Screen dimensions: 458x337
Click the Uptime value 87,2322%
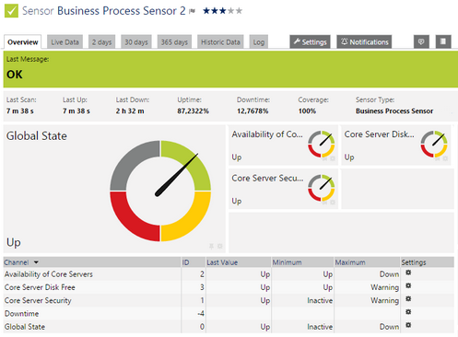point(193,111)
